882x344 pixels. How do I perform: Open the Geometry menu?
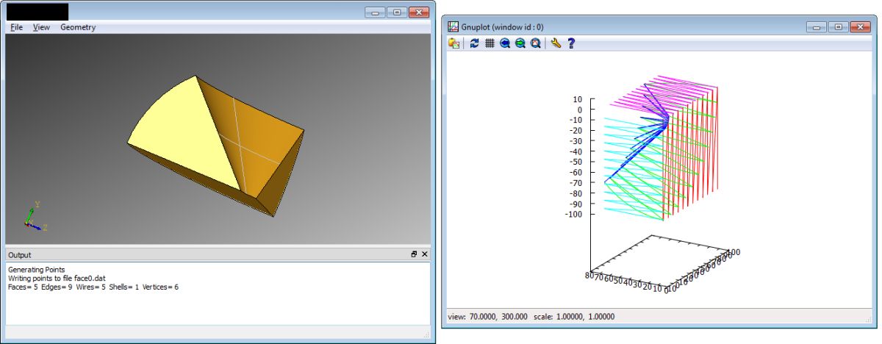pos(78,27)
